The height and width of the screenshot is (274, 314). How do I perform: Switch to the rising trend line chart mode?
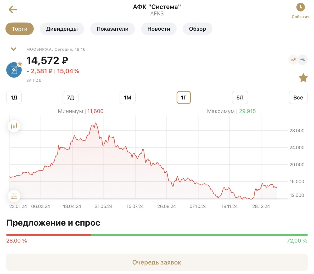point(293,60)
